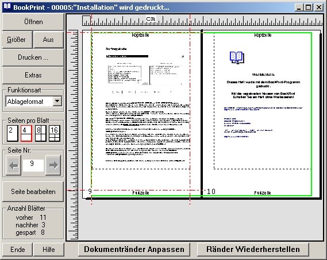Expand the Funktionsart dropdown arrow

(x=57, y=101)
